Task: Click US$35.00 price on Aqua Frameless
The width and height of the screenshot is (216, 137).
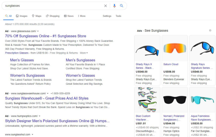Action: [x=197, y=123]
